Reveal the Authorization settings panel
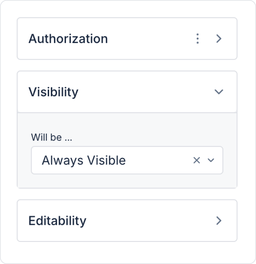Viewport: 256px width, 264px height. click(219, 38)
